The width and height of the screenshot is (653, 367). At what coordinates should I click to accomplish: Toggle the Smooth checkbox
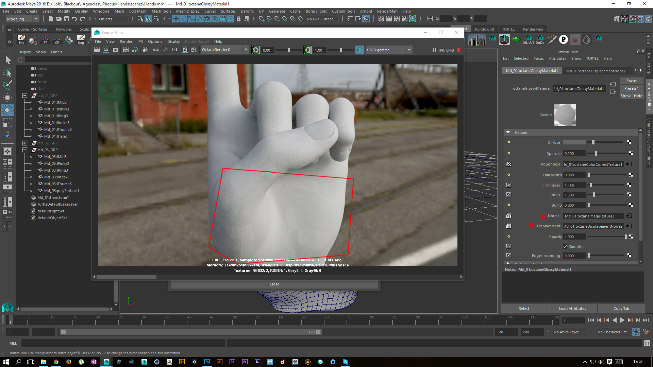(x=565, y=247)
